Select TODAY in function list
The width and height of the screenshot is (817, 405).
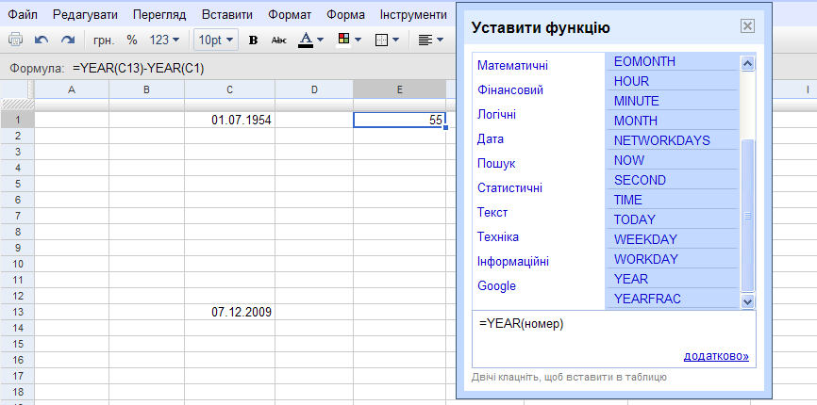point(672,219)
